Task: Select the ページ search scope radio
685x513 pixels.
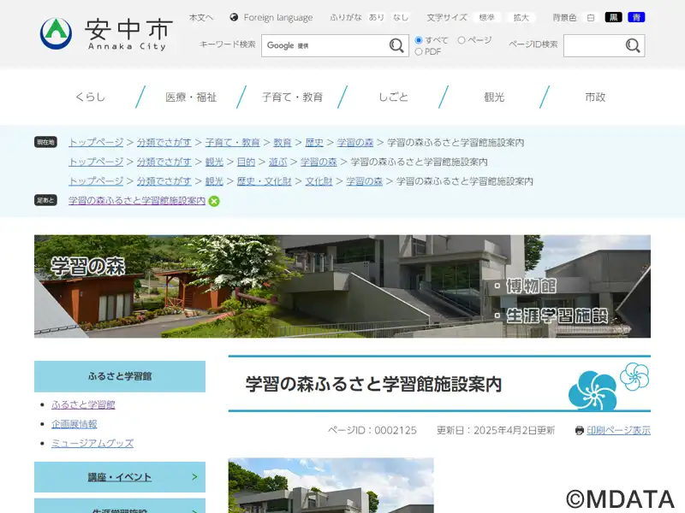Action: pos(462,40)
